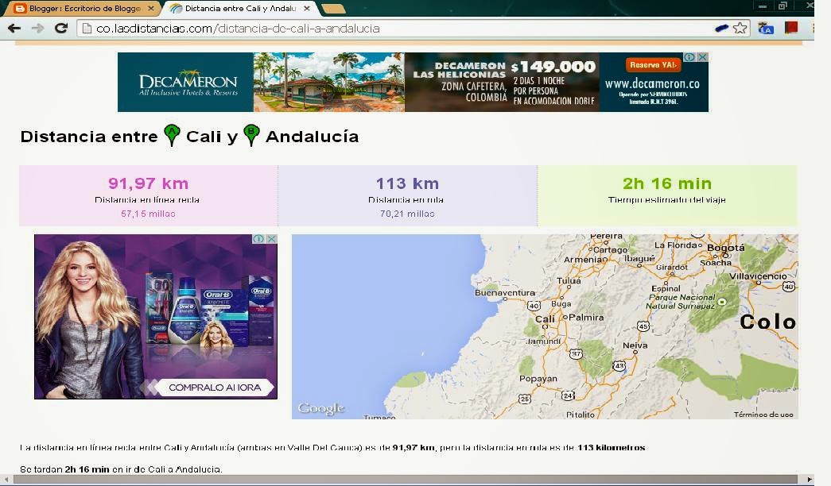
Task: Click the 113 km route distance
Action: click(x=408, y=183)
